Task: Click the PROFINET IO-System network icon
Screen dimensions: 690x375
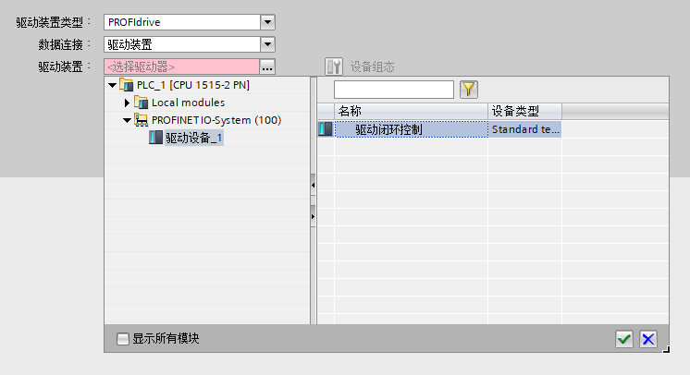Action: [142, 120]
